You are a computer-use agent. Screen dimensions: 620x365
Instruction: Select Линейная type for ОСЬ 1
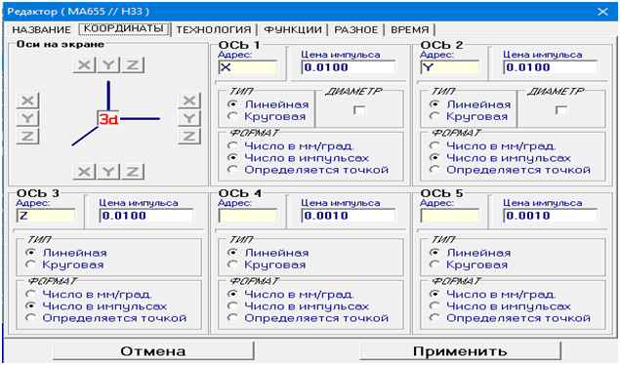click(x=269, y=104)
